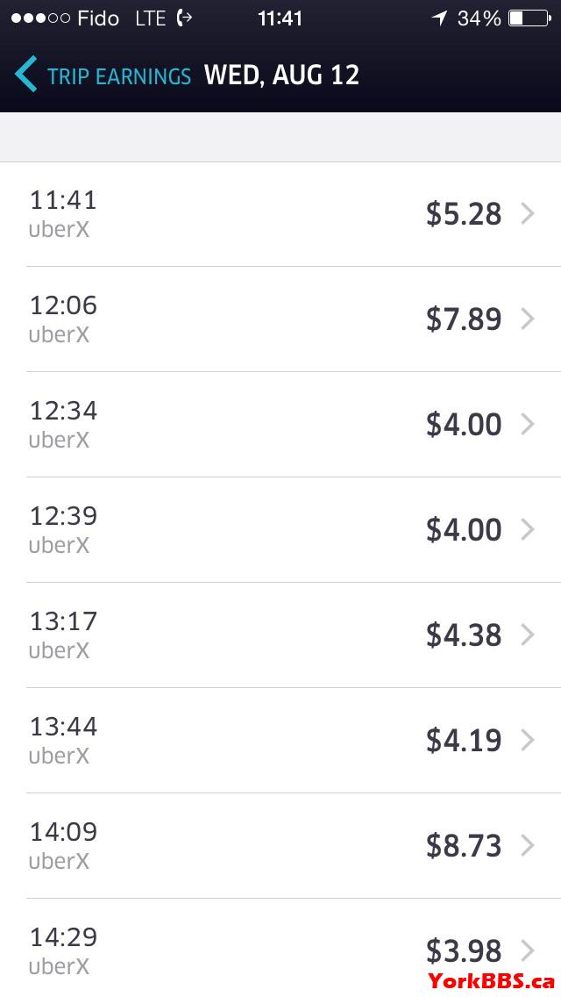Tap the status bar clock 11:41
Screen dimensions: 561x997
(x=280, y=18)
